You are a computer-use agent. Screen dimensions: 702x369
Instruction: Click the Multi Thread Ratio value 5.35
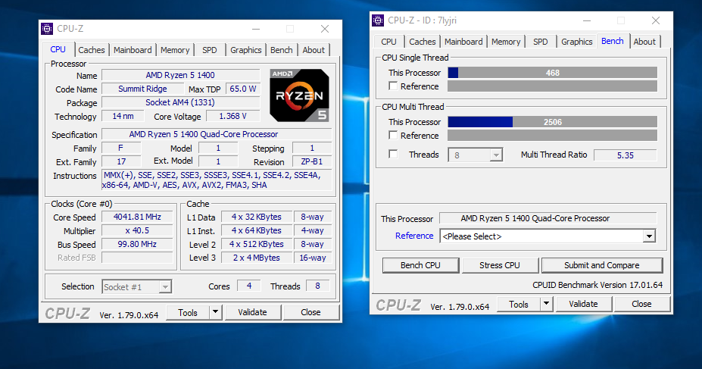625,155
